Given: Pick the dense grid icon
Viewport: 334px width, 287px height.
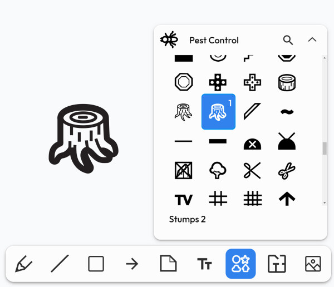Looking at the screenshot, I should click(253, 198).
